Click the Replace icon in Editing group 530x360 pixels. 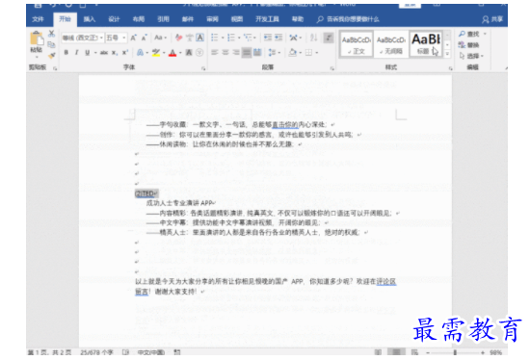(x=469, y=44)
